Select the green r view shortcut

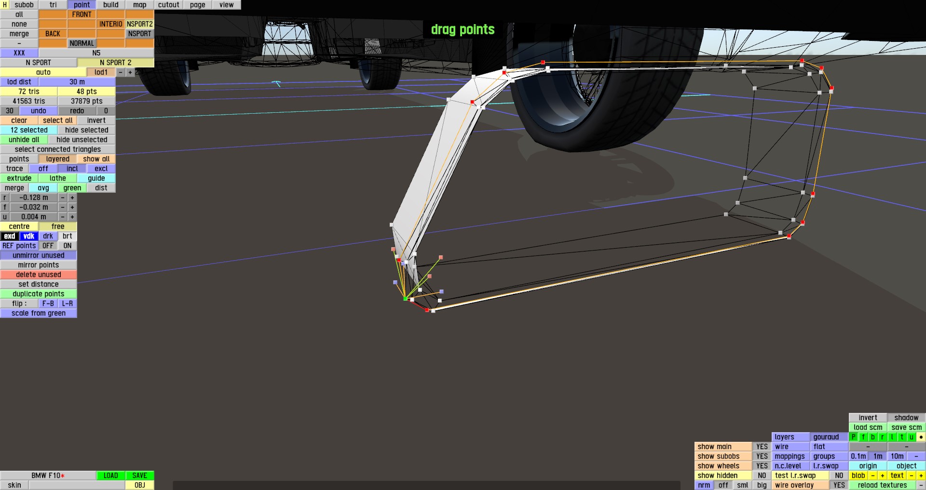pyautogui.click(x=883, y=437)
